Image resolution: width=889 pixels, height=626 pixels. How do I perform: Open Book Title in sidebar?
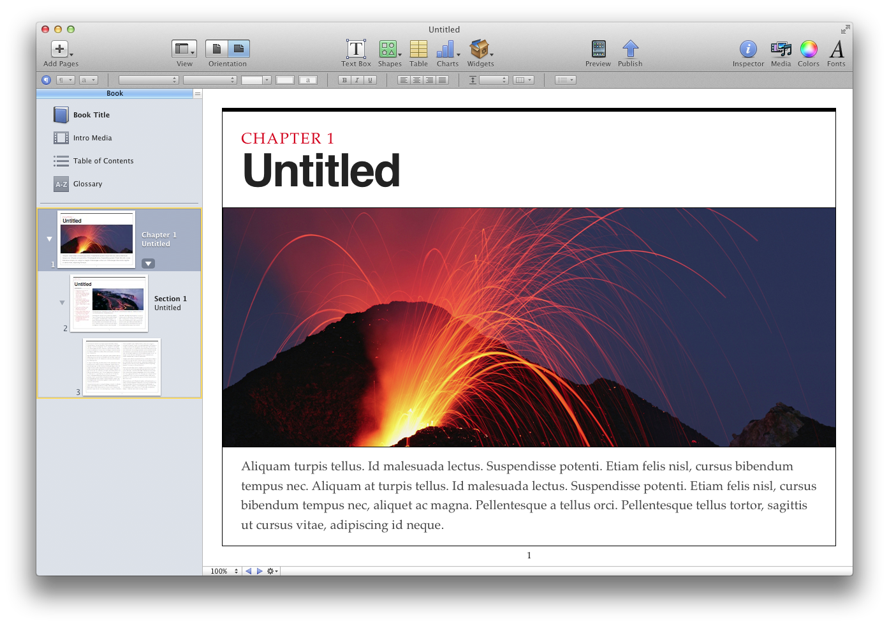[91, 115]
